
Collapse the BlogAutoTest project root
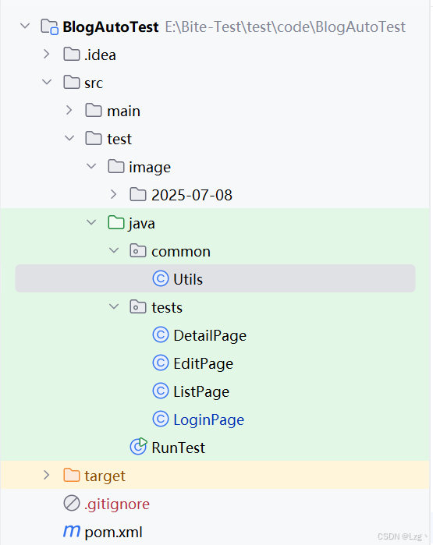pyautogui.click(x=25, y=26)
